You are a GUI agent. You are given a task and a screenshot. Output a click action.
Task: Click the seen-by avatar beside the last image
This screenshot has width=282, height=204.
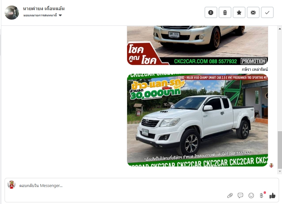click(x=272, y=165)
